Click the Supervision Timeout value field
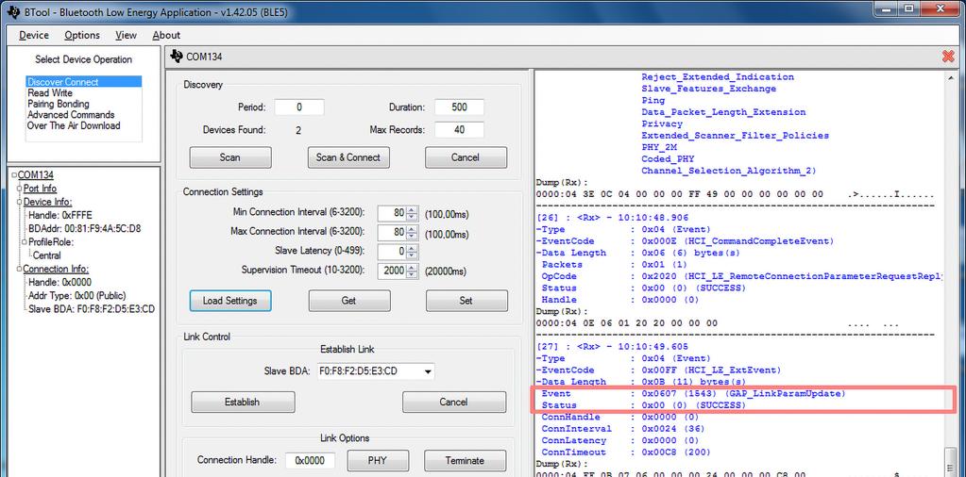Screen dimensions: 966x477 click(392, 271)
